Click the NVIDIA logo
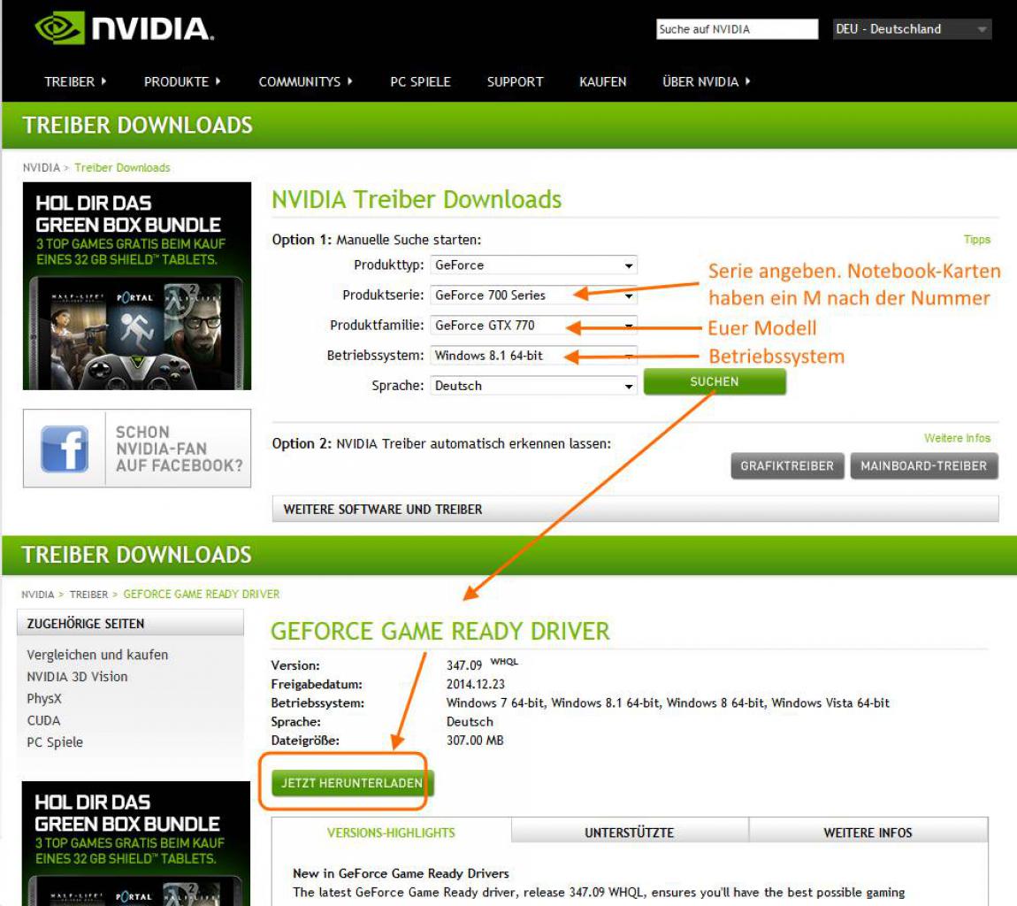 [124, 28]
